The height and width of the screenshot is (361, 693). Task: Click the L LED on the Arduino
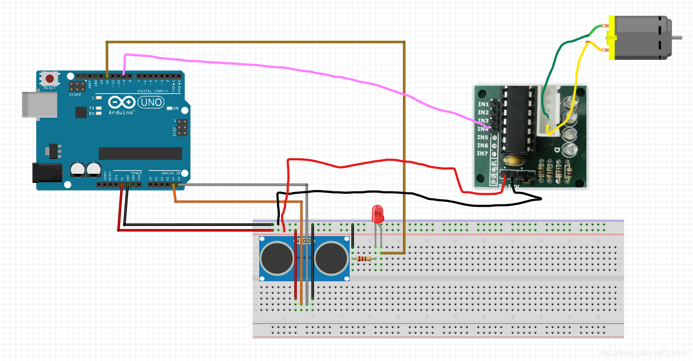pyautogui.click(x=98, y=98)
